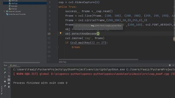
Task: Hide the Run tool window
Action: [x=173, y=65]
